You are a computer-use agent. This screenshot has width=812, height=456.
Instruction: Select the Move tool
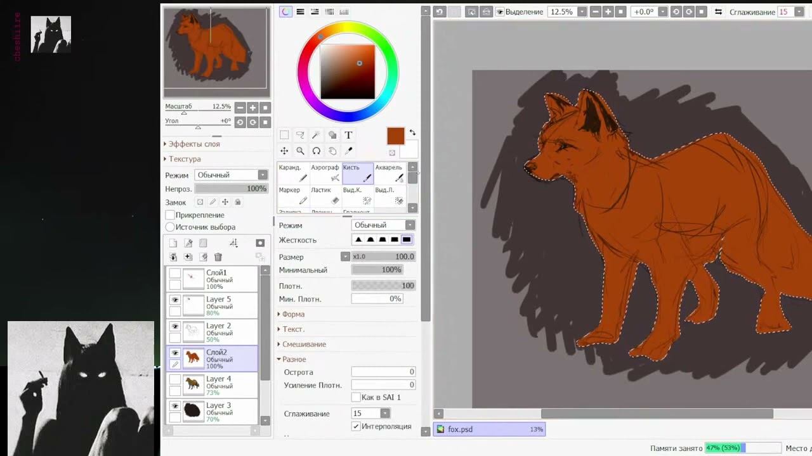pyautogui.click(x=284, y=151)
